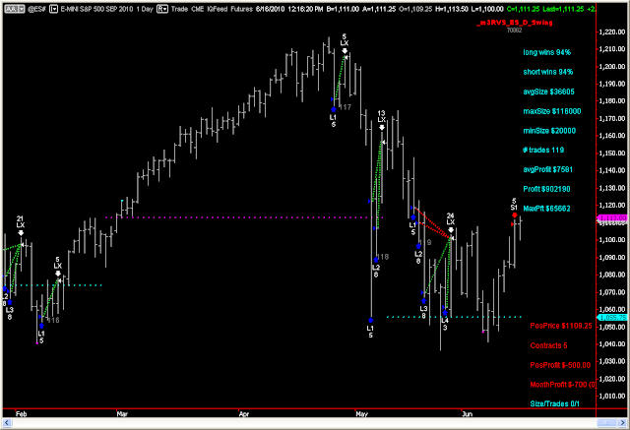Click the 'Size/Trades 0/1' readout

554,403
